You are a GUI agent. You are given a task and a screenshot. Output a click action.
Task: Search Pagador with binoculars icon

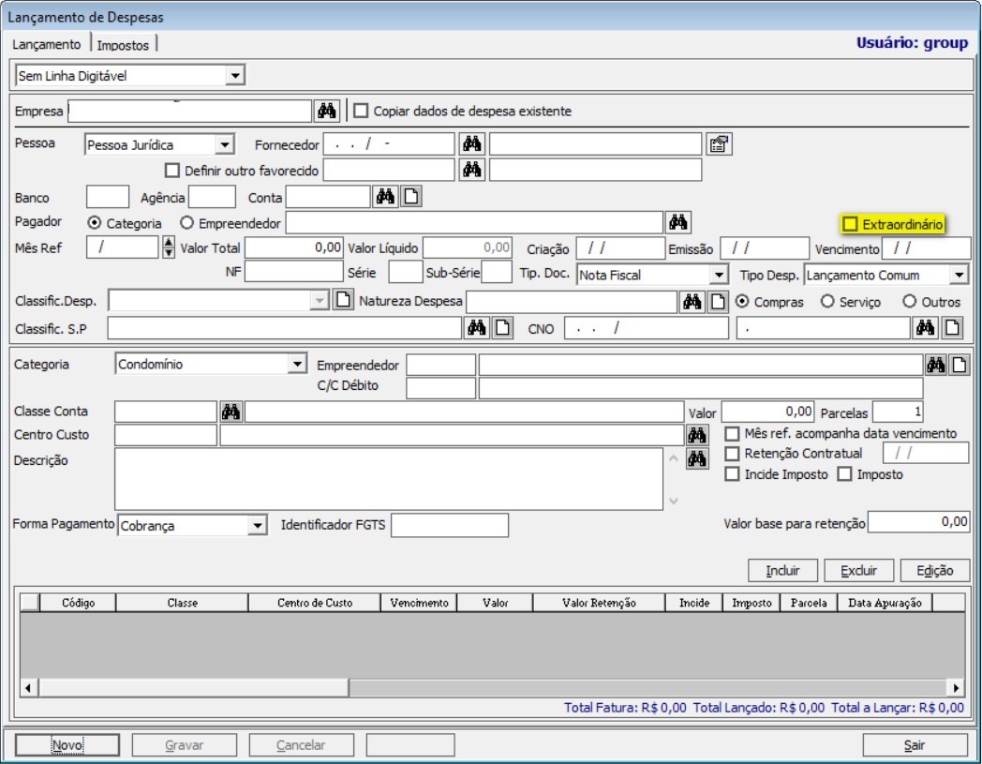point(677,222)
